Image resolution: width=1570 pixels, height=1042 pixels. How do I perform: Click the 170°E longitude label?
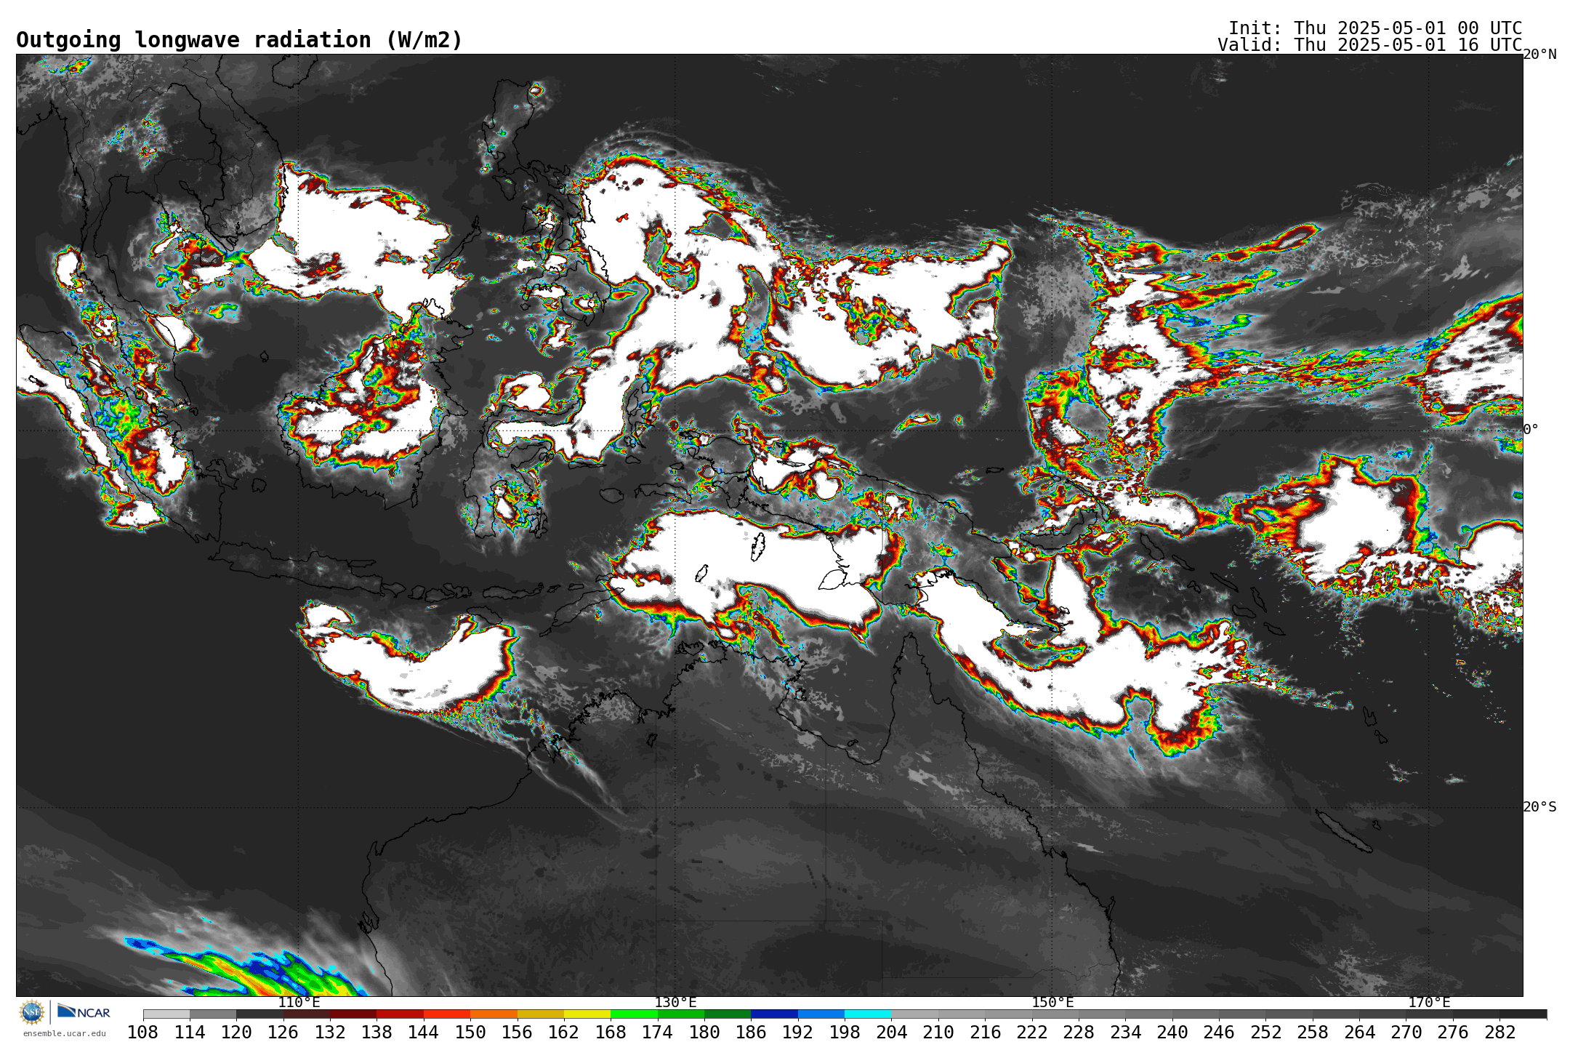(1429, 1002)
